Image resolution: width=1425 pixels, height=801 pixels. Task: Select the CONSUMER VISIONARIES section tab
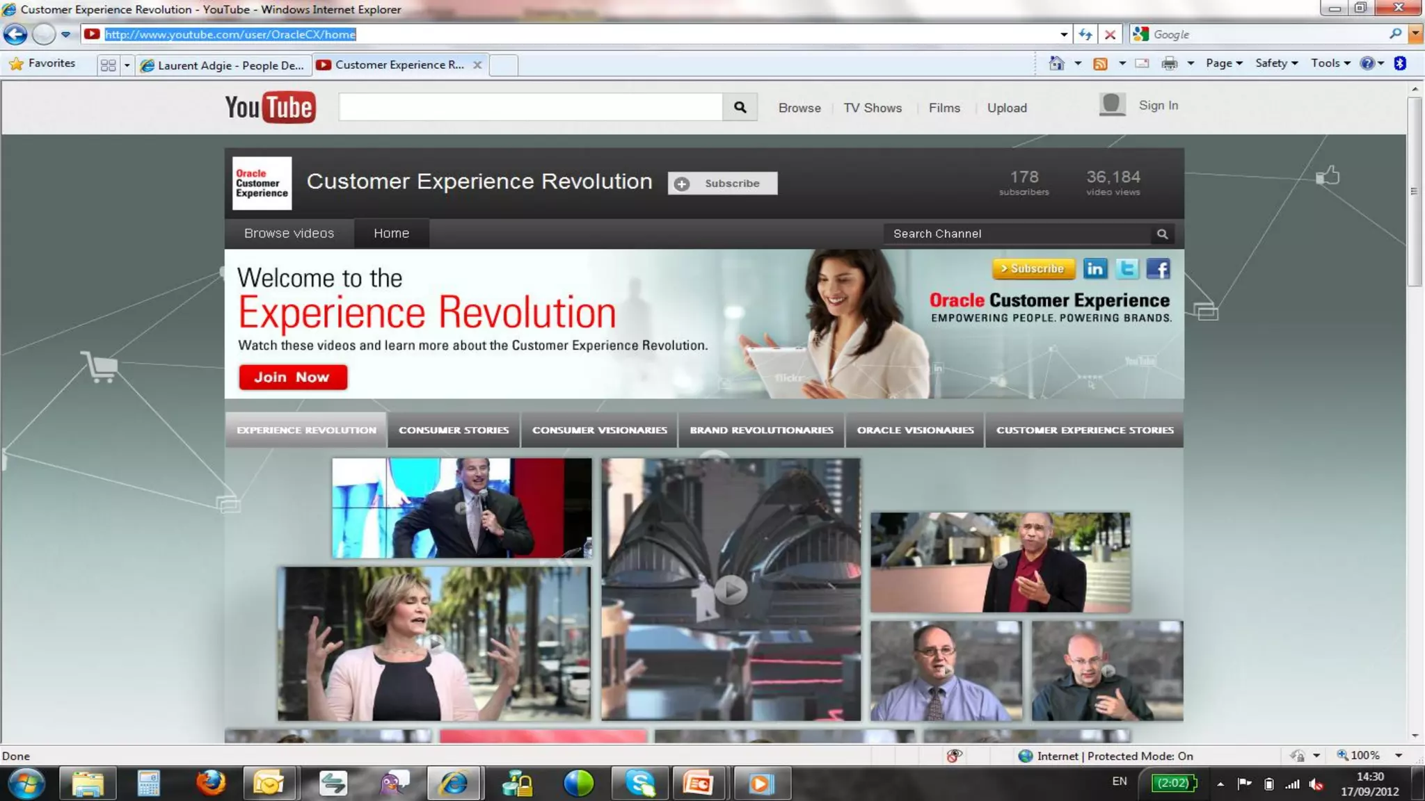coord(600,430)
